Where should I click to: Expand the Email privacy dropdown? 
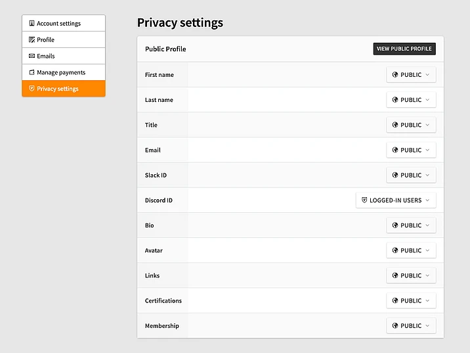[411, 150]
